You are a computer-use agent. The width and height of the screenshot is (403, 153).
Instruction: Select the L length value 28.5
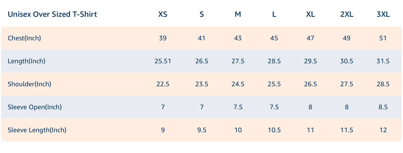point(274,61)
